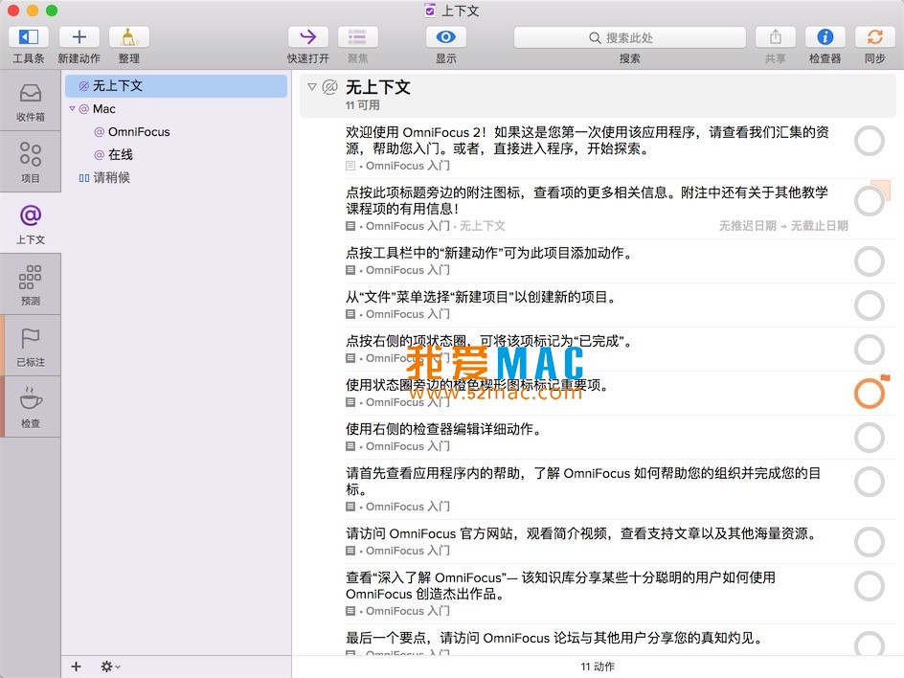The image size is (904, 678).
Task: Mark the 从文件菜单选择新建项目 action done
Action: tap(869, 305)
